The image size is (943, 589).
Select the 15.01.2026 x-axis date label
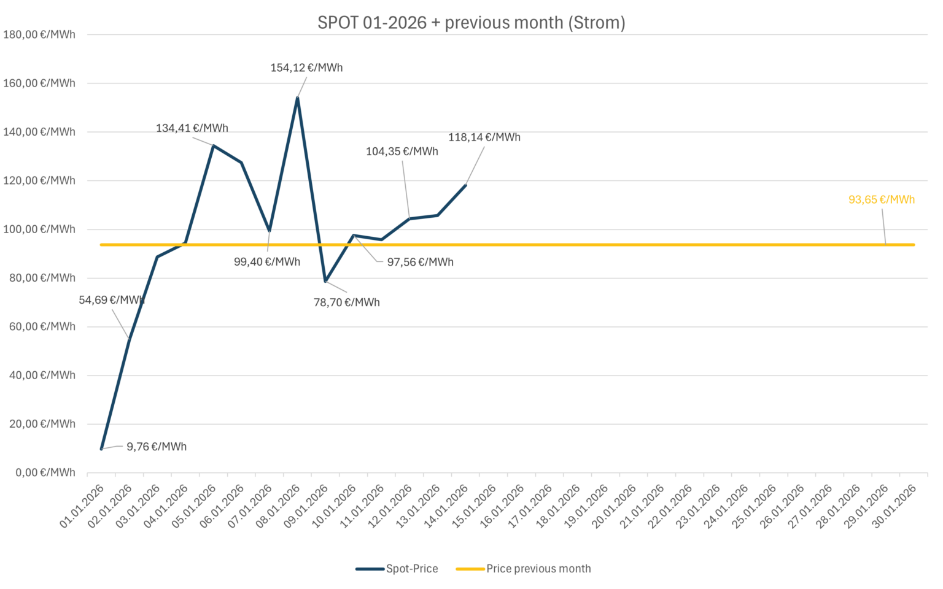(x=474, y=506)
